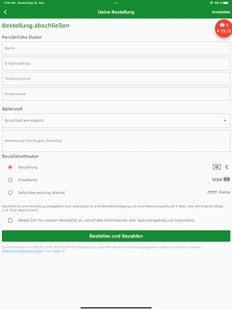
Task: Tap the euro symbol icon
Action: coord(227,167)
